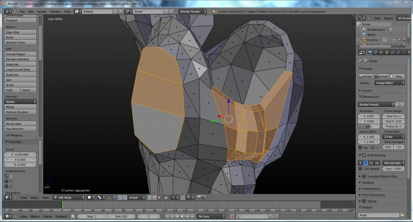This screenshot has height=222, width=413.
Task: Enable the Full Sample checkbox
Action: coord(360,169)
